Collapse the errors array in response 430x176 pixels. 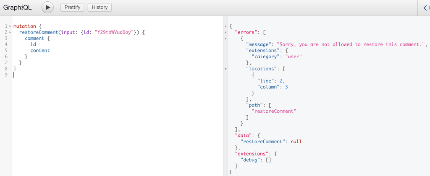pos(225,33)
